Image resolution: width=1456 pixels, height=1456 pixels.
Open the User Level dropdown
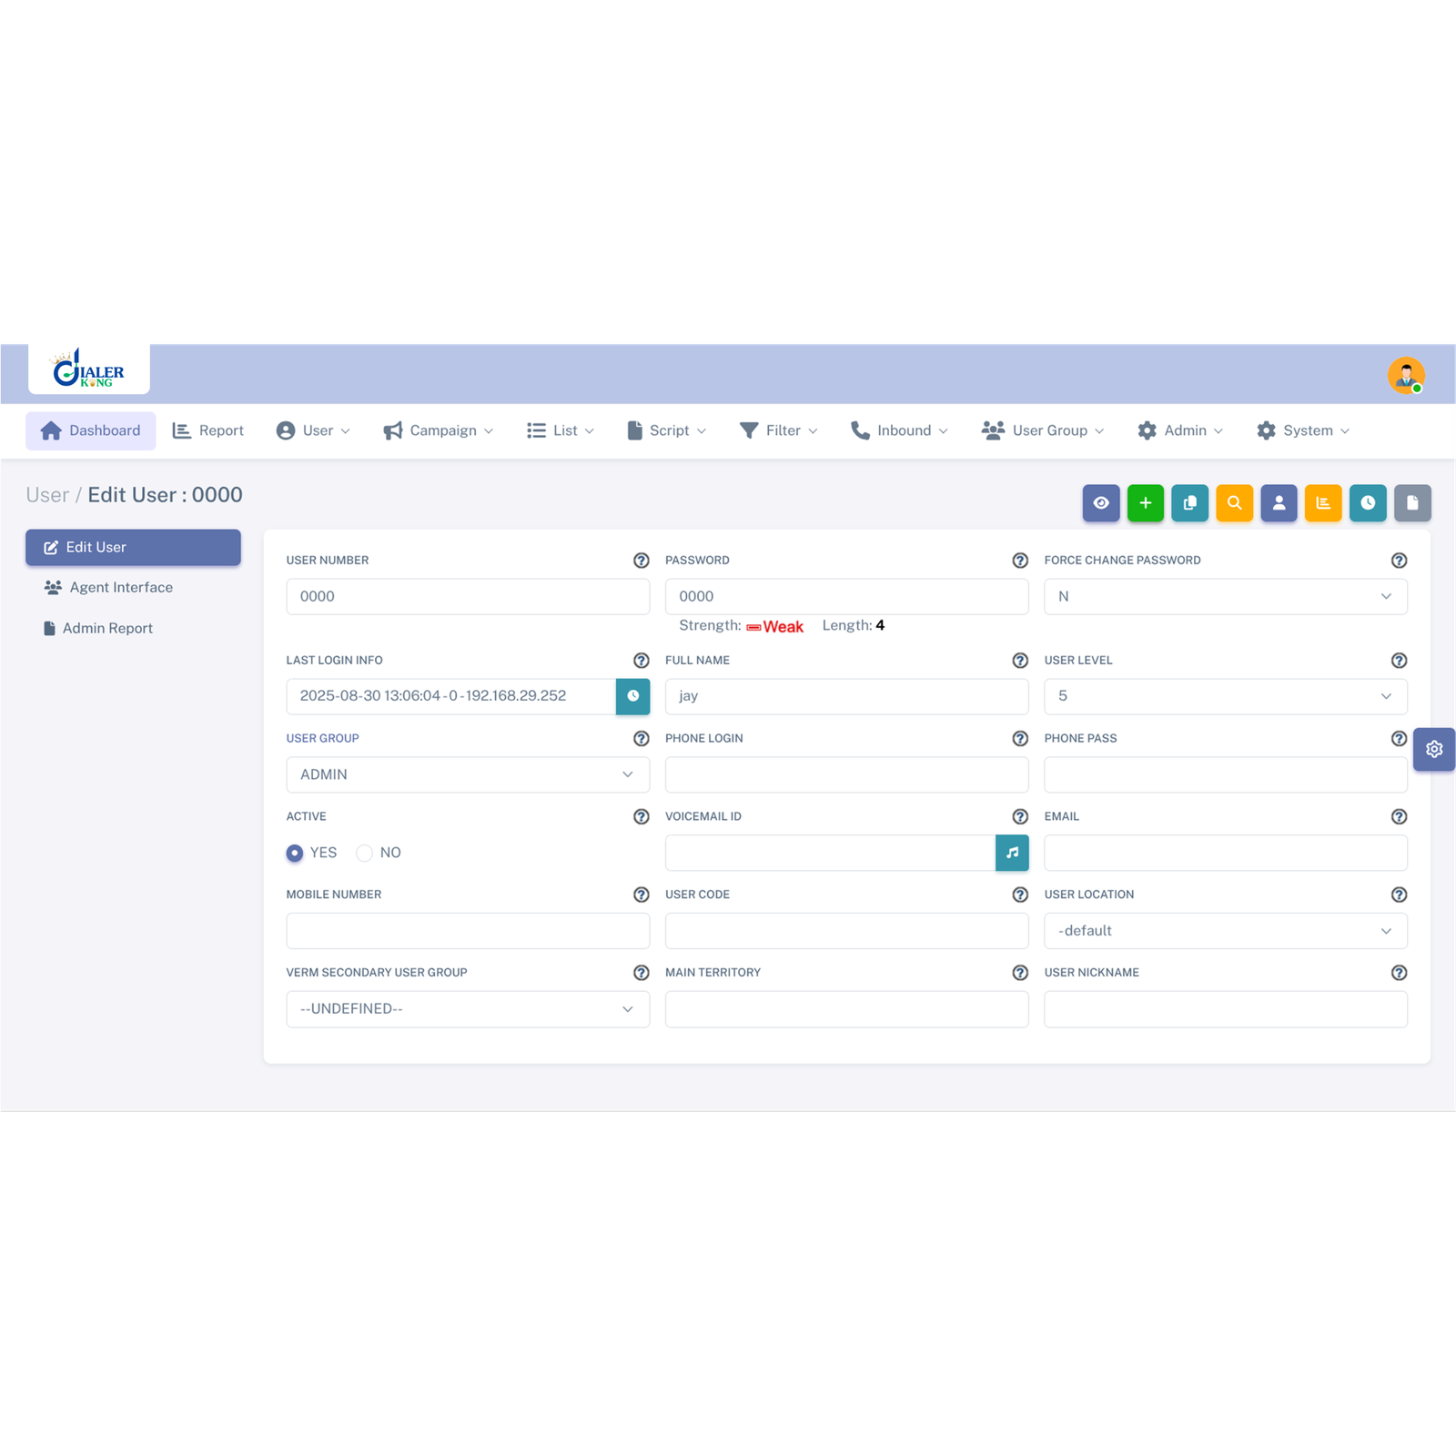[x=1226, y=696]
